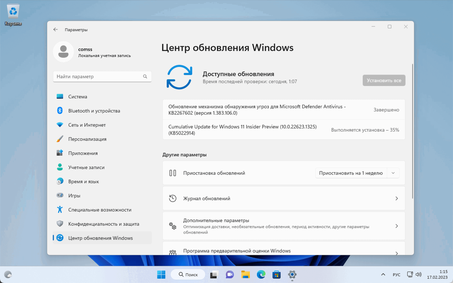Open the clock and date 17.02.2023
Image resolution: width=453 pixels, height=283 pixels.
coord(437,275)
